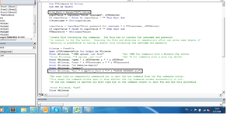Click the EN language indicator
Image resolution: width=239 pixels, height=134 pixels.
tap(187, 110)
